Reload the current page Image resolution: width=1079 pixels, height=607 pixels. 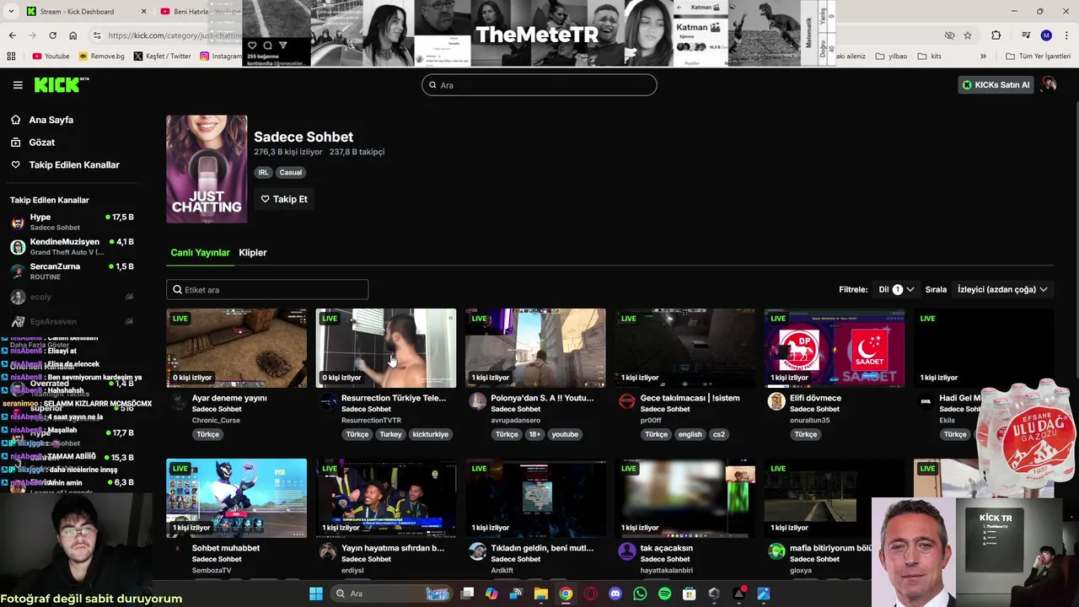[x=52, y=35]
